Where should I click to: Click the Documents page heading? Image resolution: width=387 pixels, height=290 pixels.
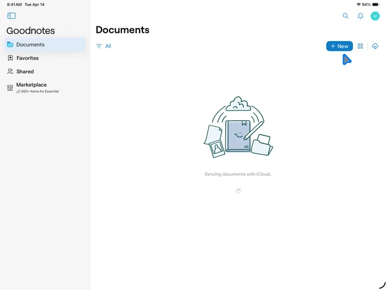pyautogui.click(x=123, y=30)
